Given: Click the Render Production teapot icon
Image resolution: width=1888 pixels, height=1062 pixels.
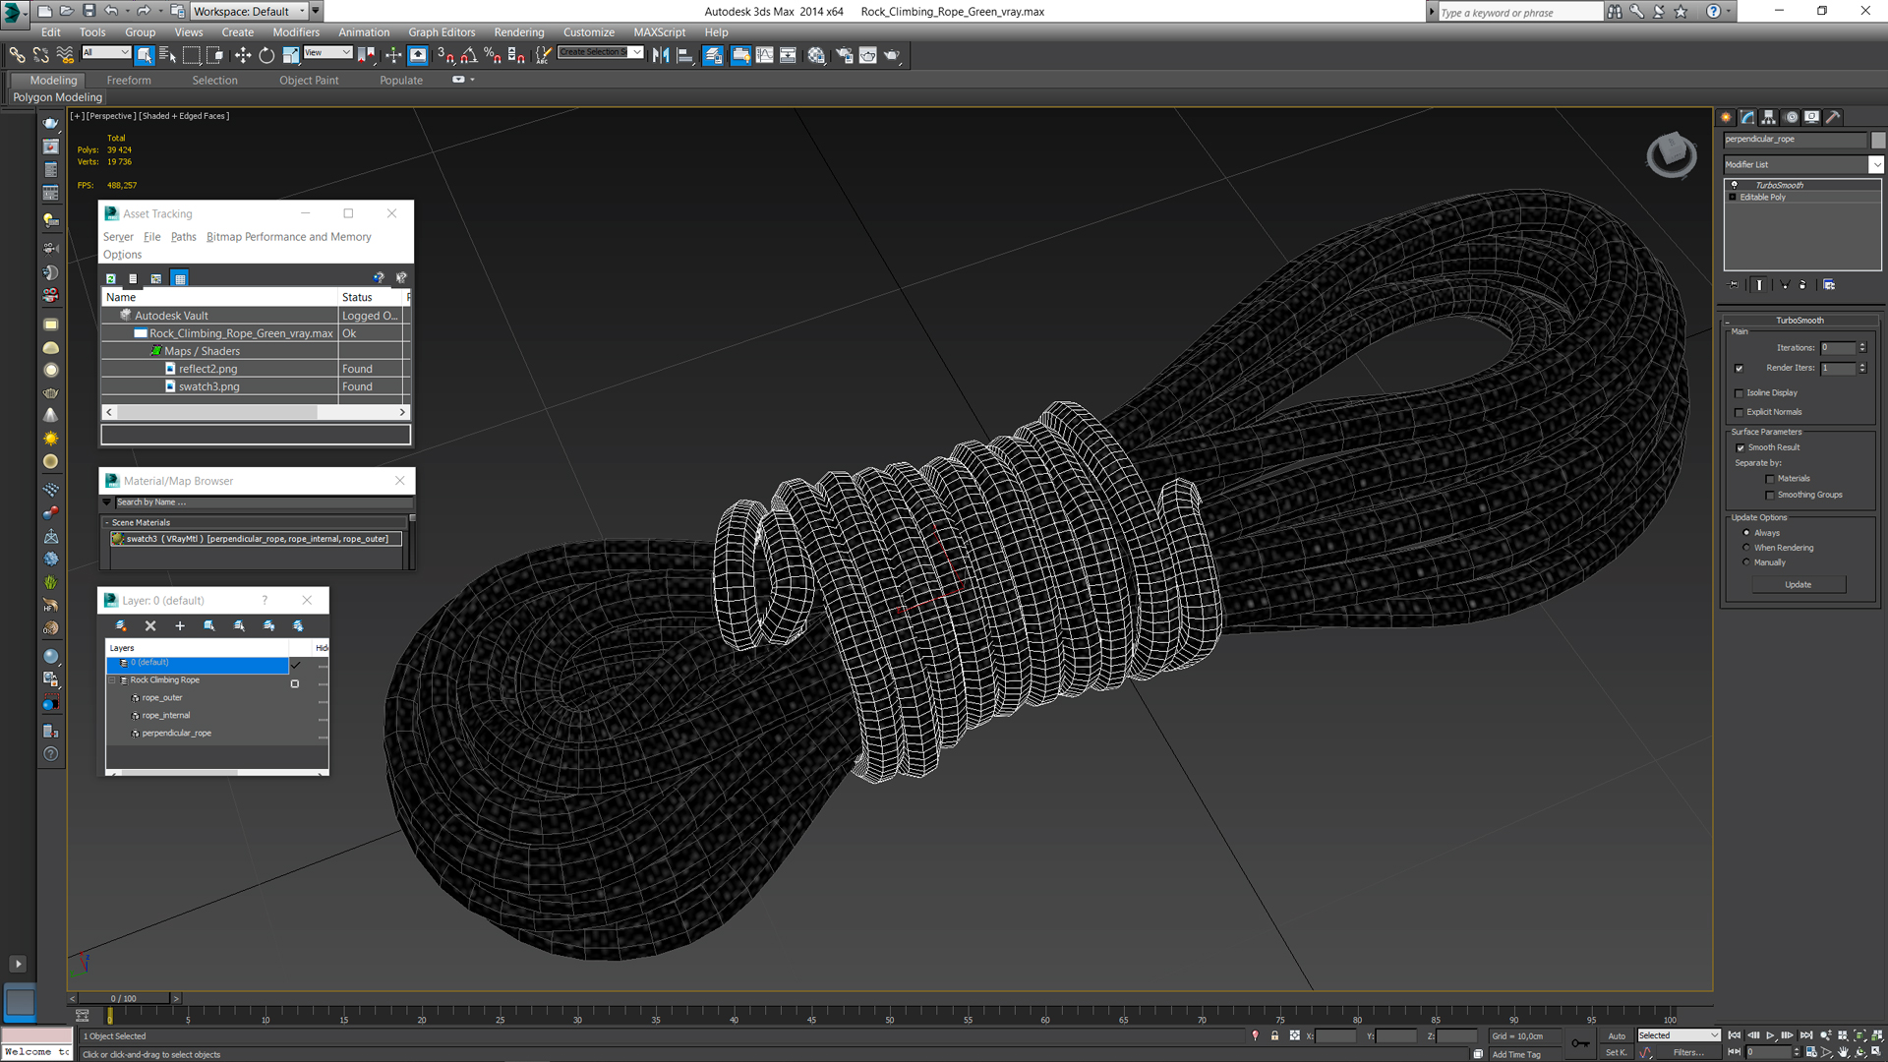Looking at the screenshot, I should 892,56.
